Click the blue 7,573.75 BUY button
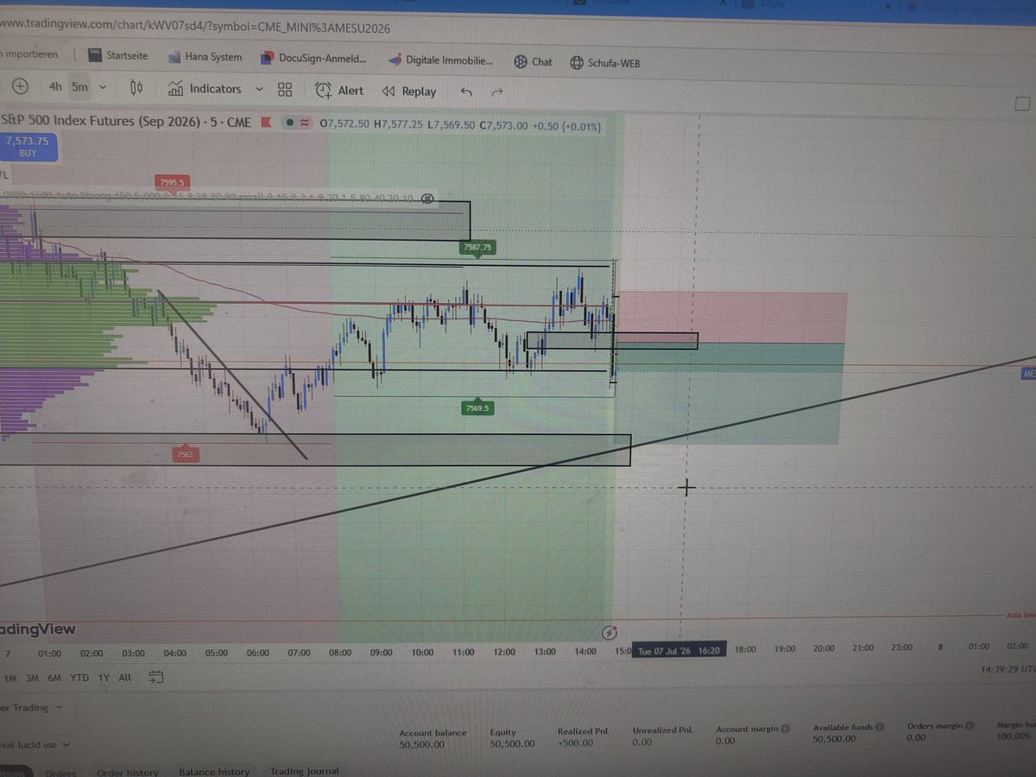Screen dimensions: 1036x777 pyautogui.click(x=27, y=146)
